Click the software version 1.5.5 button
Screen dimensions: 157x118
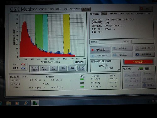click(86, 9)
